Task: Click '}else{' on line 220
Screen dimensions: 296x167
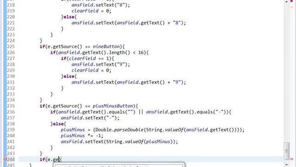Action: (x=69, y=17)
